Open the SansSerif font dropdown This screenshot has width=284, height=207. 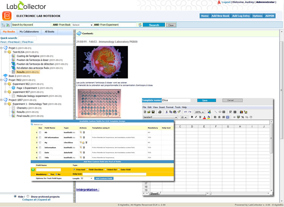160,117
